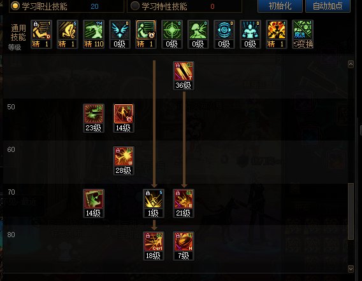The image size is (362, 281).
Task: Click the skill tree scroll-up arrow
Action: 351,64
